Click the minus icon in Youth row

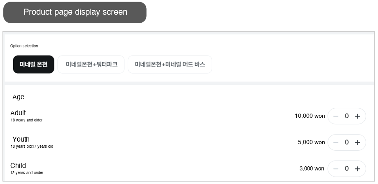click(336, 142)
